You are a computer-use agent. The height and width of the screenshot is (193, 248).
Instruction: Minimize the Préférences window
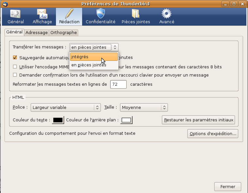[x=225, y=4]
